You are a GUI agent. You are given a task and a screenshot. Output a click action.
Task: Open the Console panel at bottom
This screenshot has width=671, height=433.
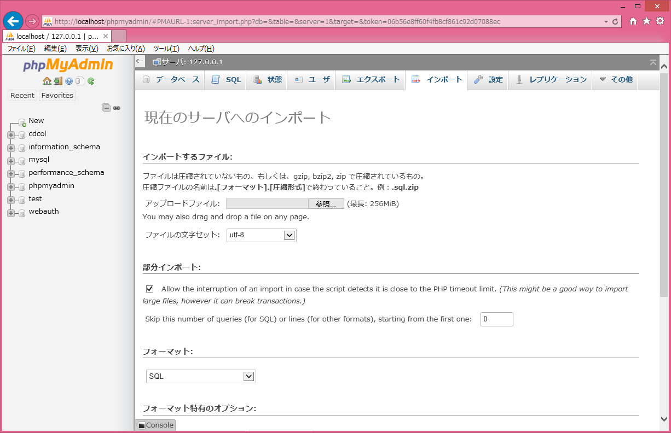[x=155, y=425]
